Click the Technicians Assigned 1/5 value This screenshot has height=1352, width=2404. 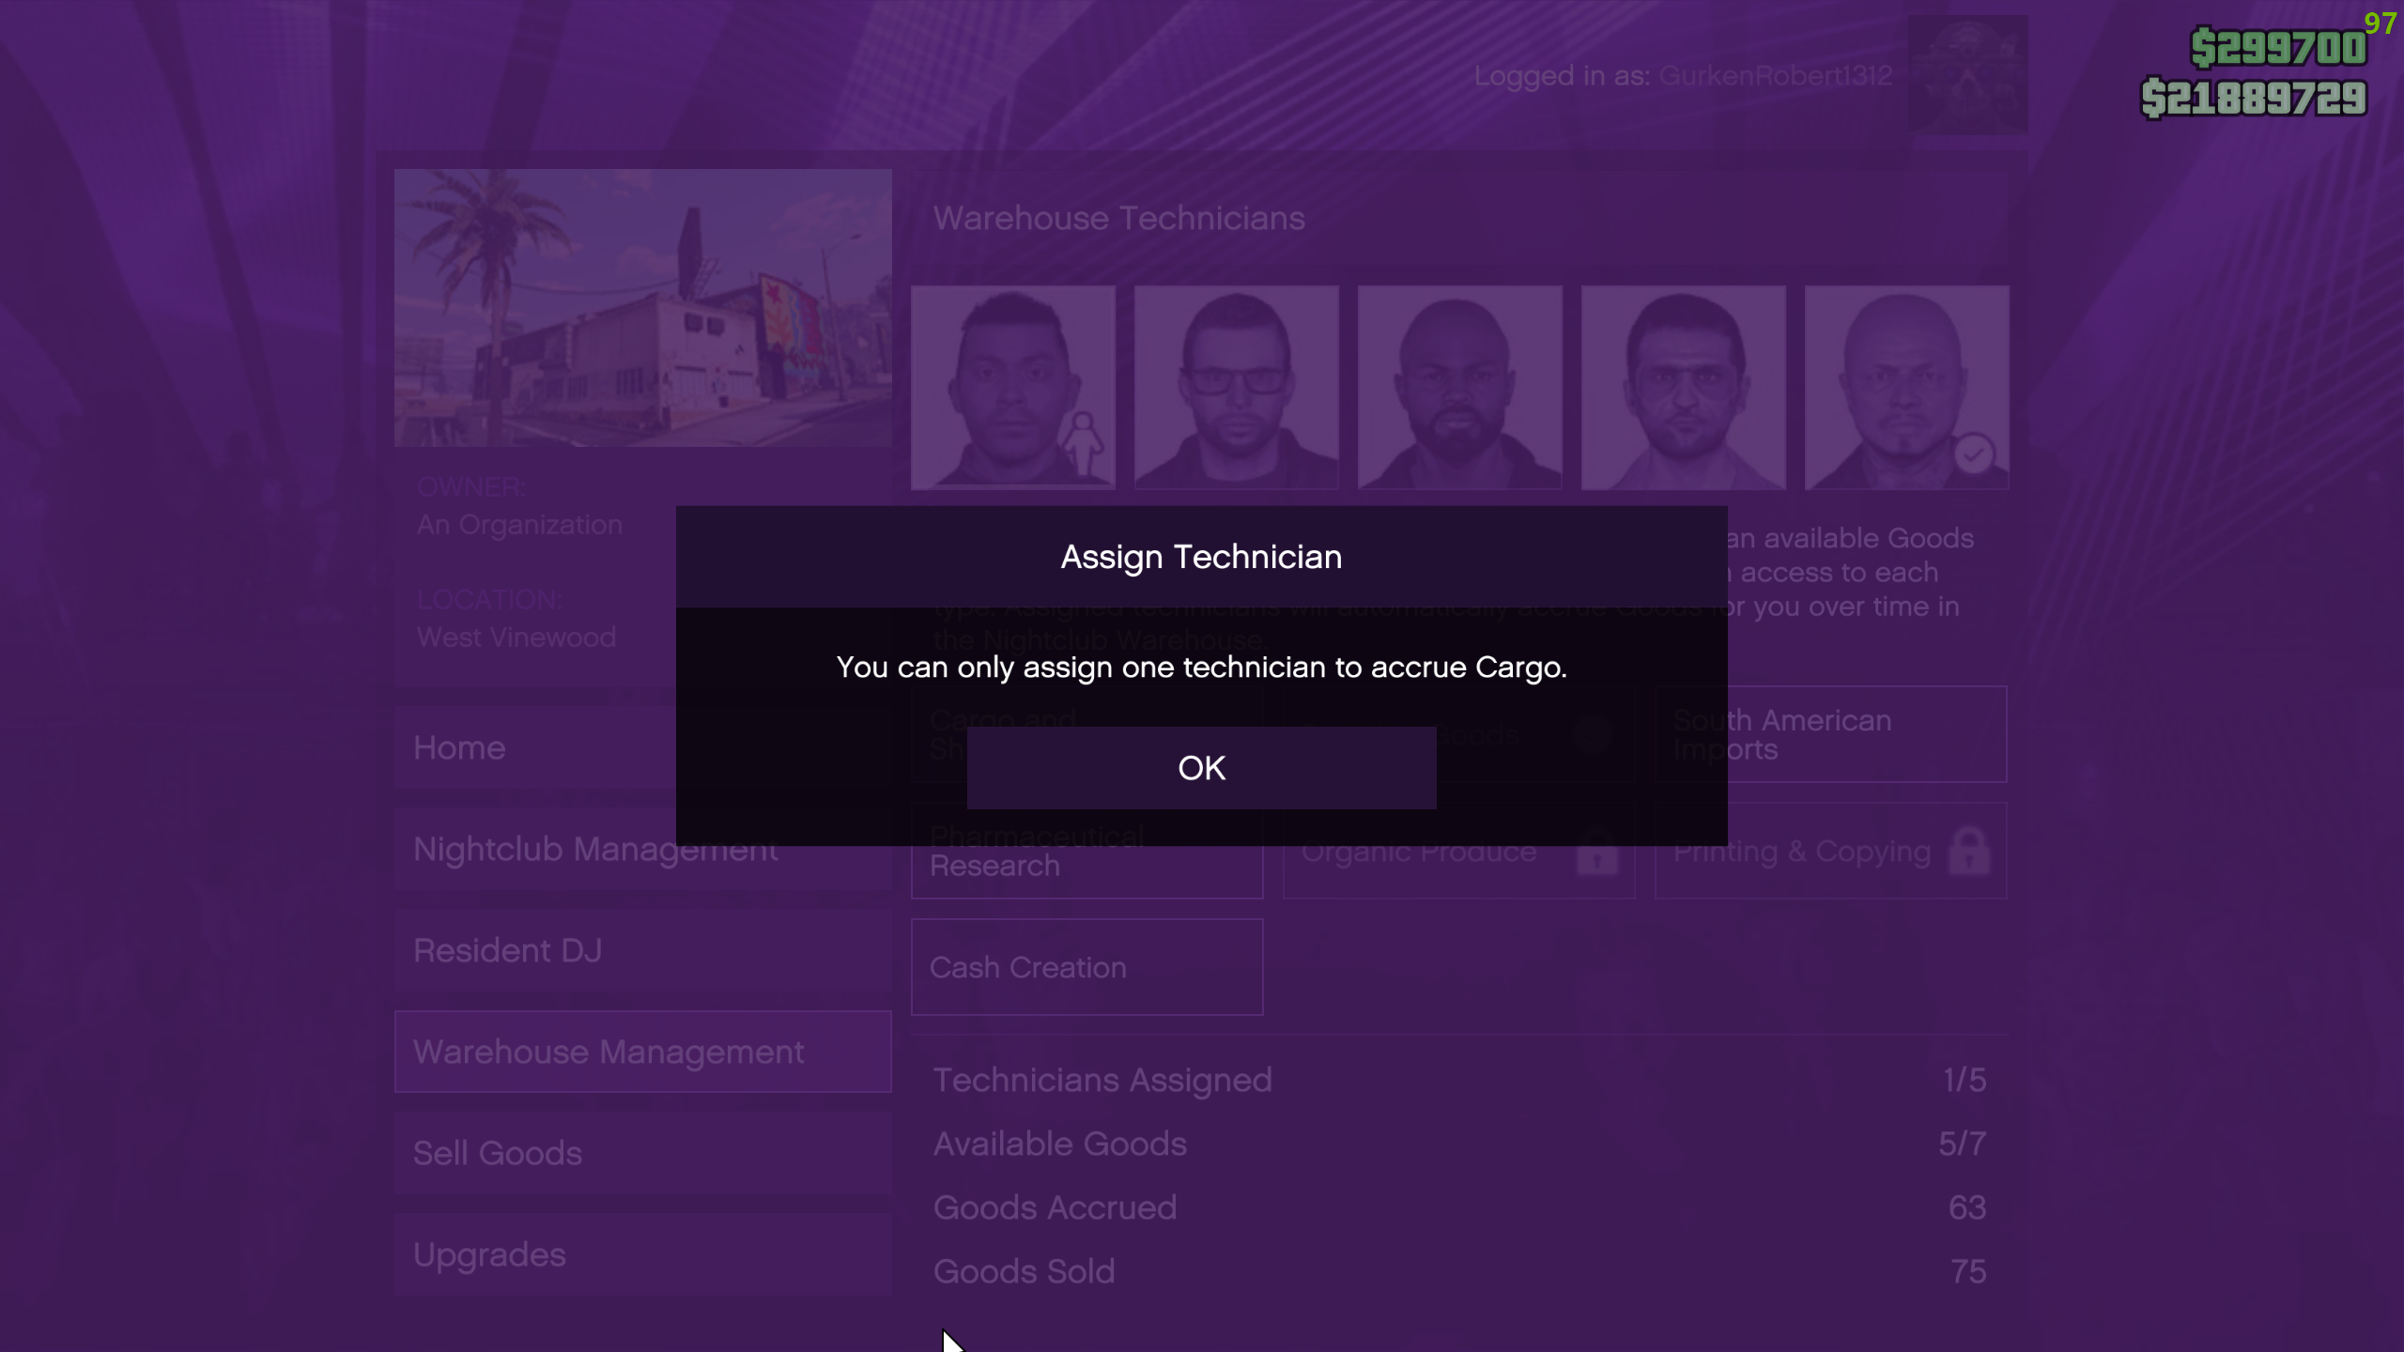pos(1965,1080)
